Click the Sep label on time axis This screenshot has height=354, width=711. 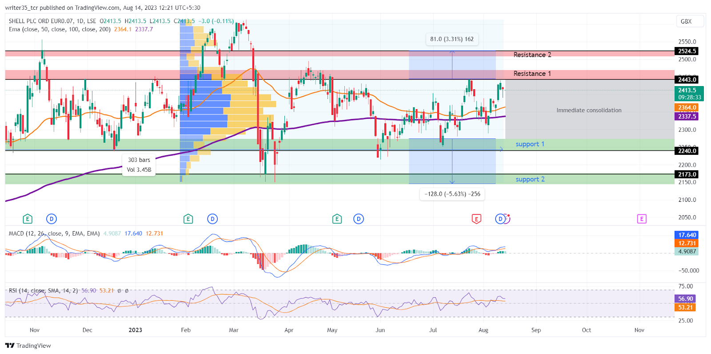click(x=536, y=330)
